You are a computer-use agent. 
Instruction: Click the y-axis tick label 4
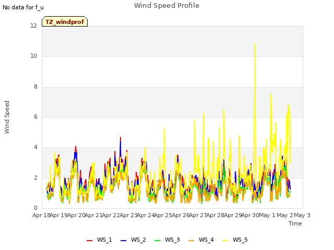click(35, 147)
